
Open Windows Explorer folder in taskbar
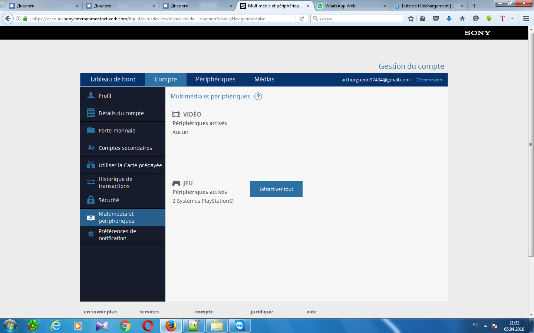[x=217, y=326]
